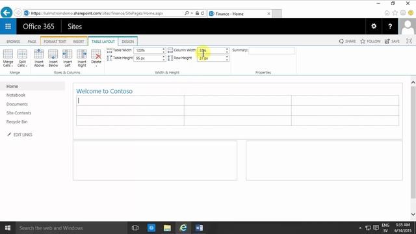Open Home in the left navigation
Screen dimensions: 416x234
12,86
